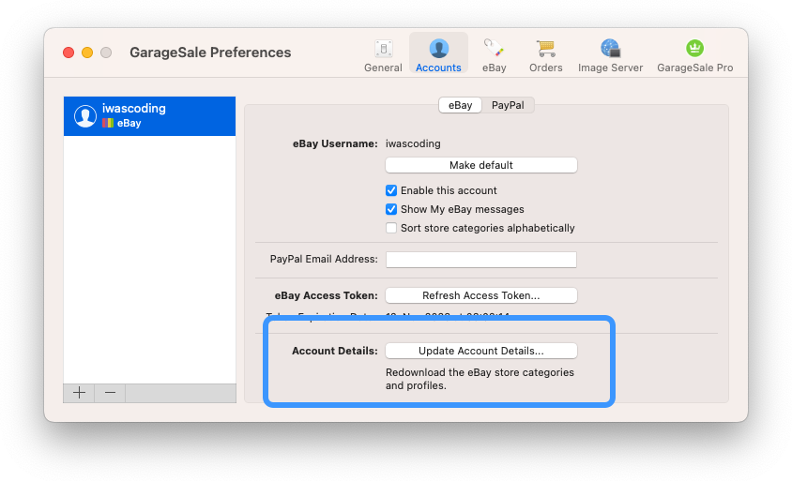The height and width of the screenshot is (481, 792).
Task: Enable Sort store categories alphabetically
Action: 391,228
